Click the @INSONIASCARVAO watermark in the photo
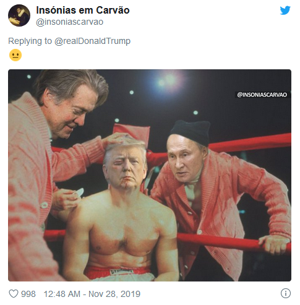The width and height of the screenshot is (300, 305). click(x=262, y=95)
